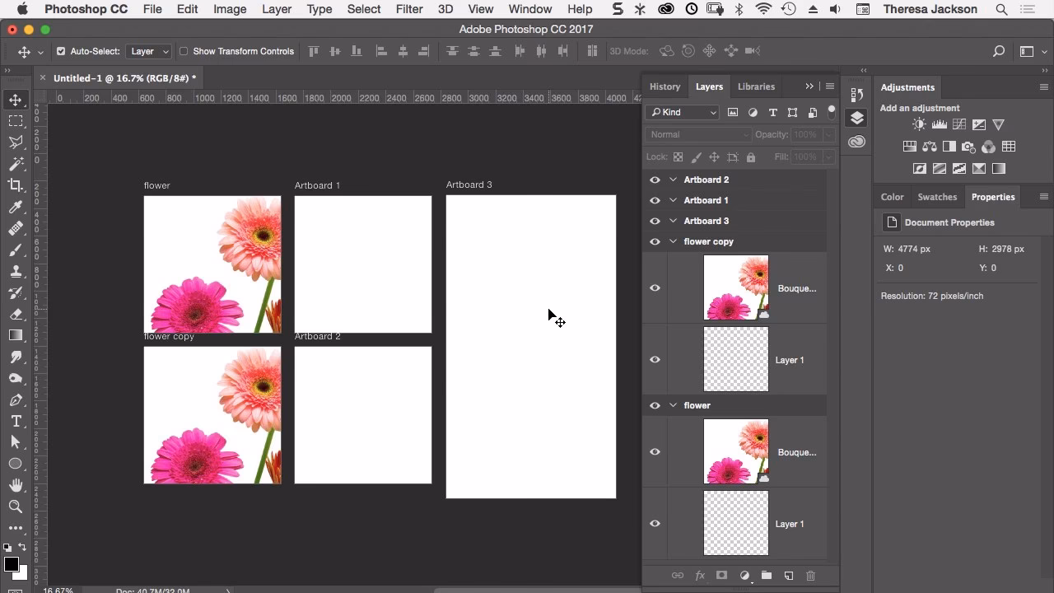The height and width of the screenshot is (593, 1054).
Task: Open the Filter menu
Action: pos(409,9)
